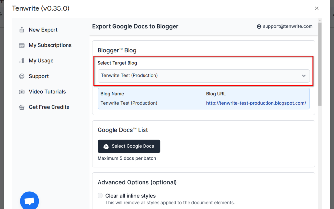The width and height of the screenshot is (334, 209).
Task: Open the chat support bubble
Action: 29,200
